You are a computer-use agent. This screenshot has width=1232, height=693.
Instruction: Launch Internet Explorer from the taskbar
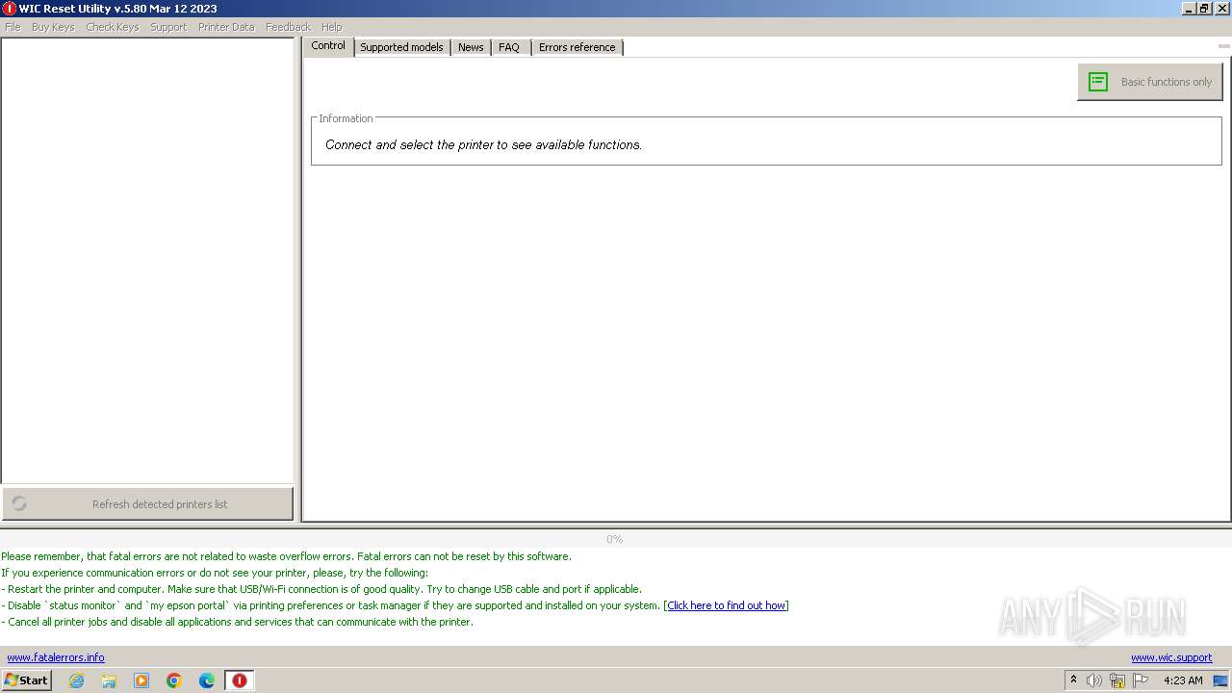click(x=76, y=680)
